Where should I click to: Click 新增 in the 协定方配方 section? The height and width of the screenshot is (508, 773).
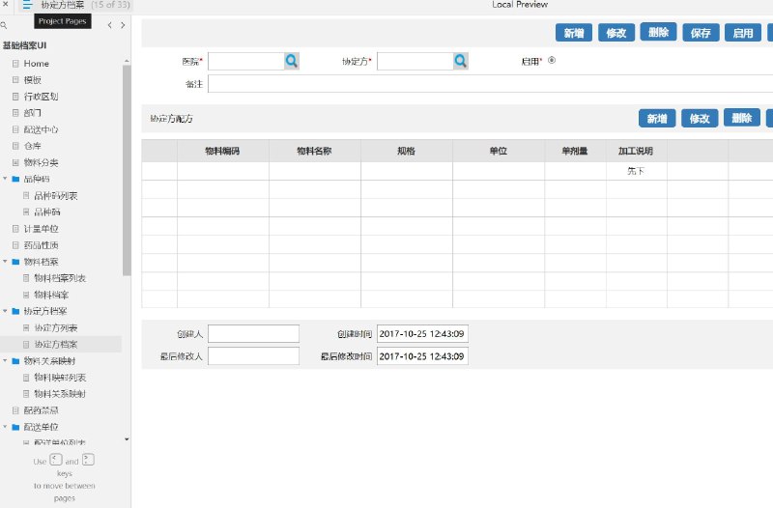657,119
